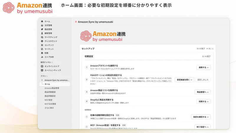Select the app's ホーム sub-page
Image resolution: width=236 pixels, height=133 pixels.
(55, 84)
